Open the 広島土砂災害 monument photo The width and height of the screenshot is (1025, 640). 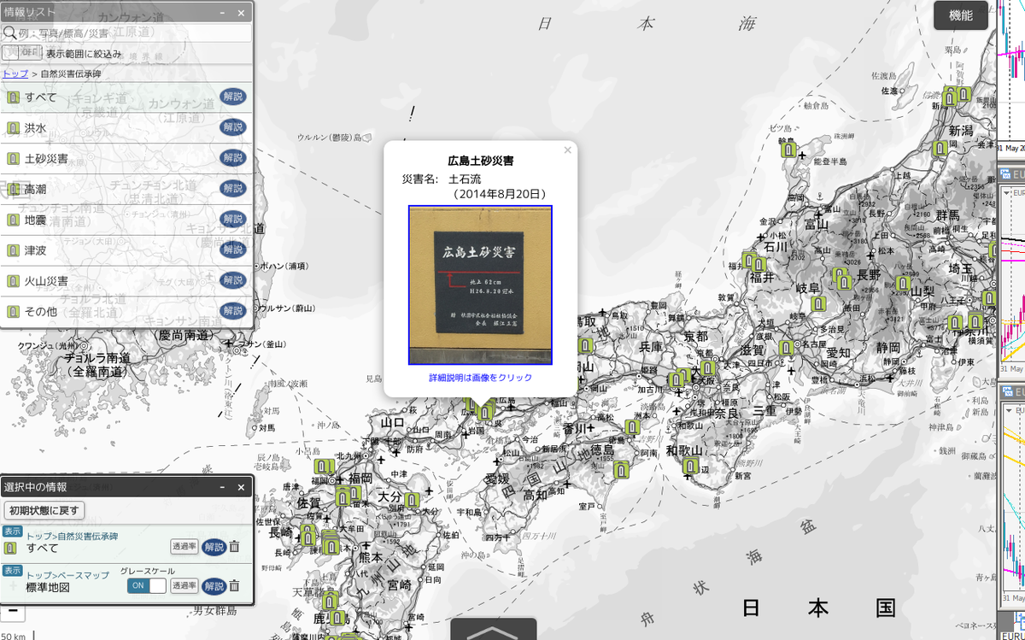click(x=480, y=285)
